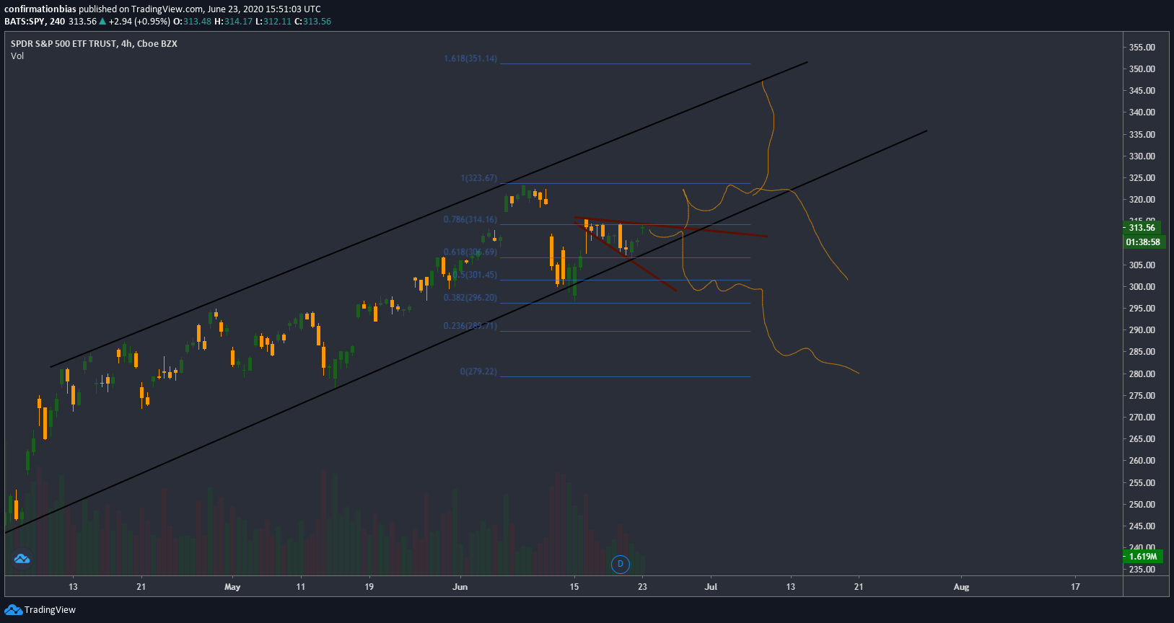The image size is (1174, 623).
Task: Click the 0.382(296.20) Fibonacci label
Action: [x=470, y=297]
